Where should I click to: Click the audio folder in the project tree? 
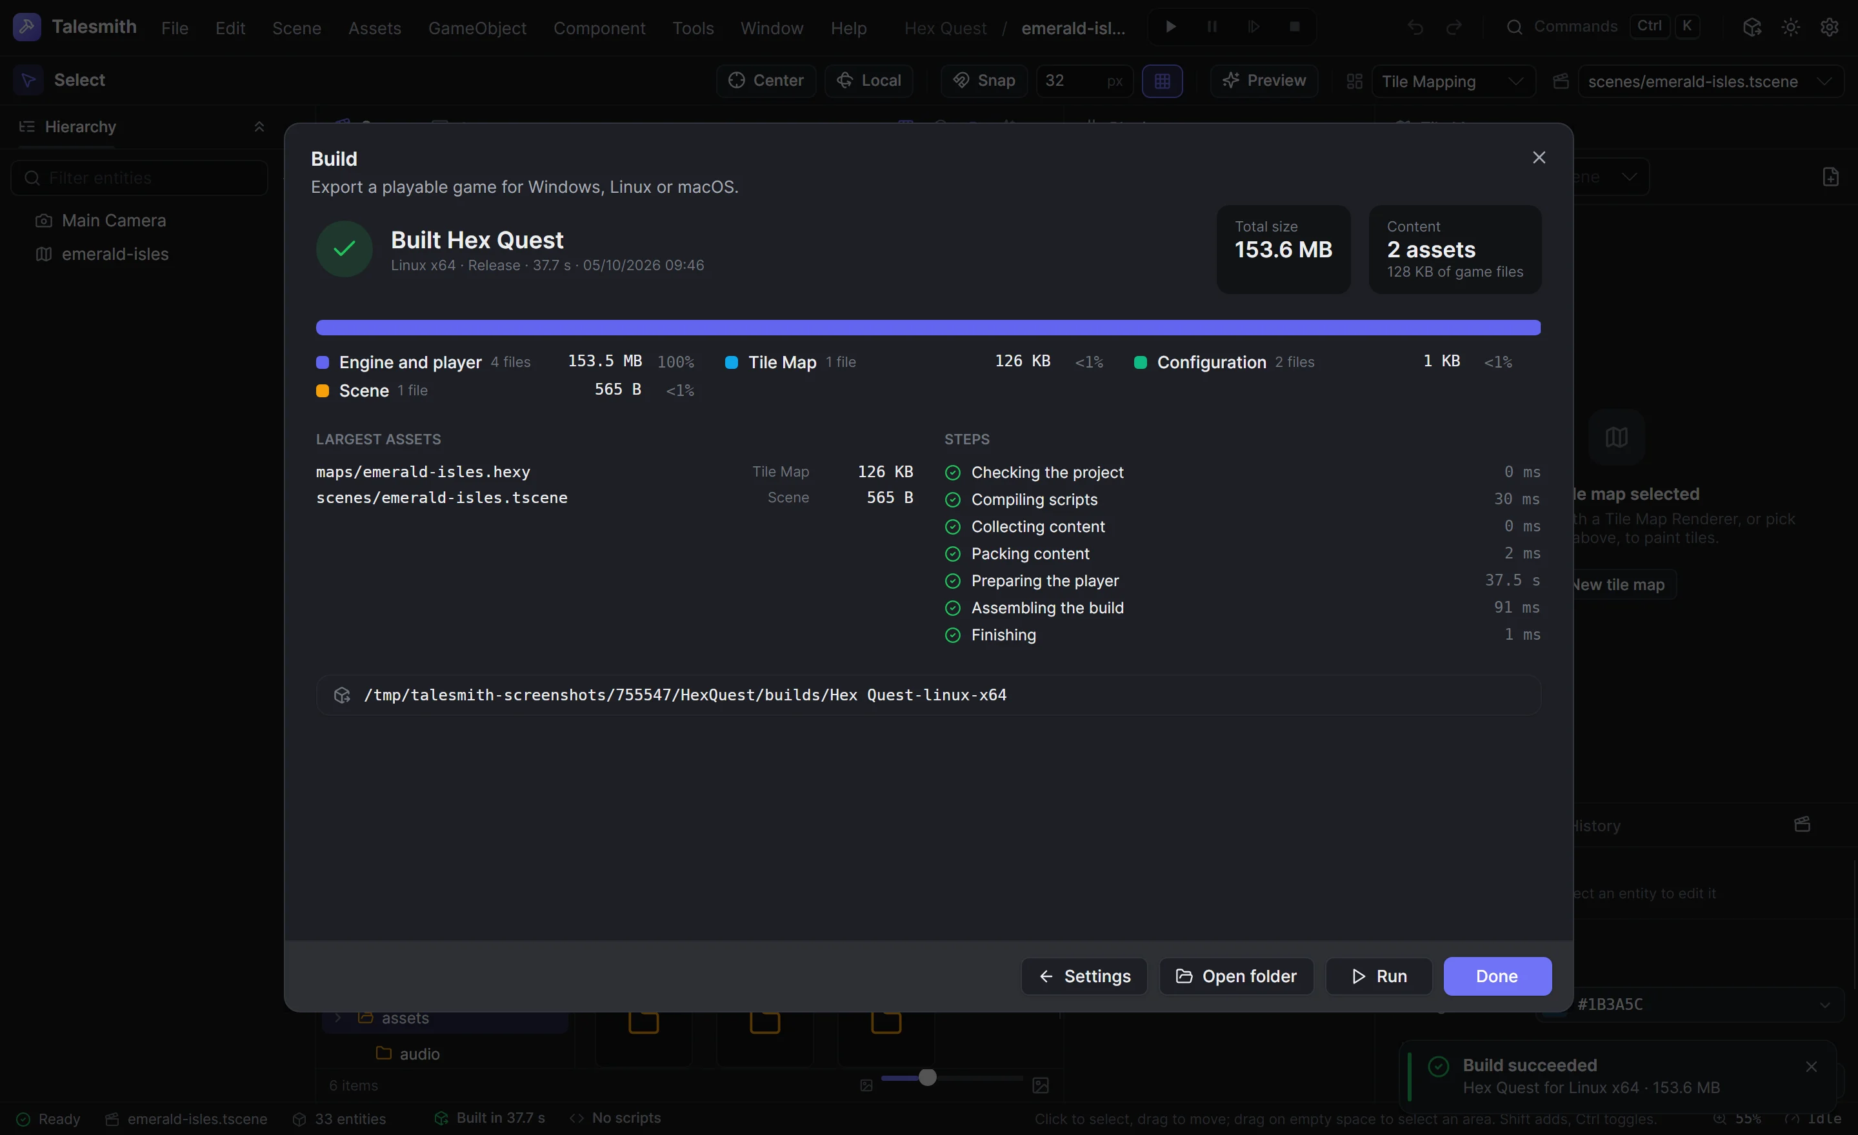(419, 1054)
